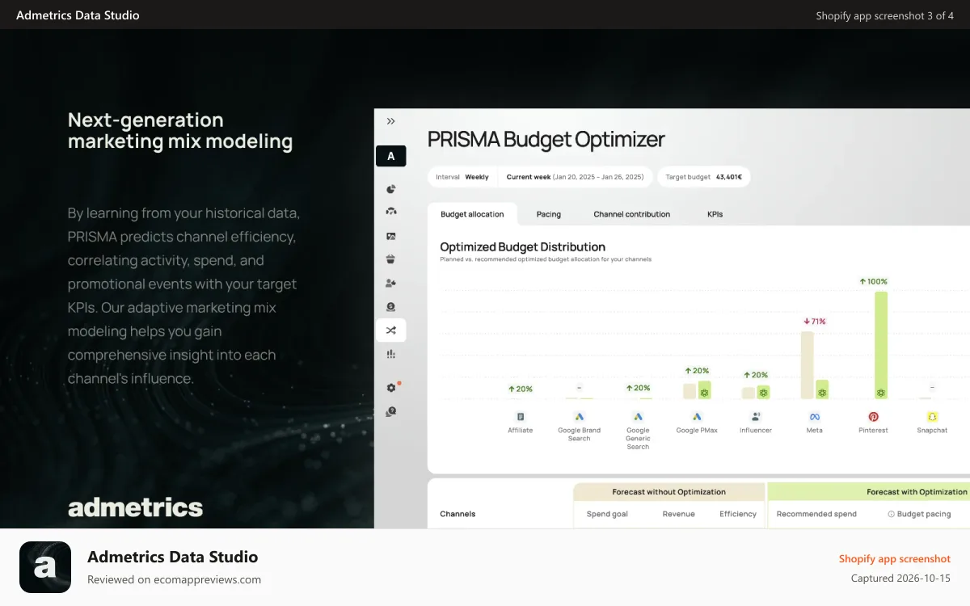This screenshot has height=606, width=970.
Task: Click the Admetrics app logo in footer
Action: [x=45, y=567]
